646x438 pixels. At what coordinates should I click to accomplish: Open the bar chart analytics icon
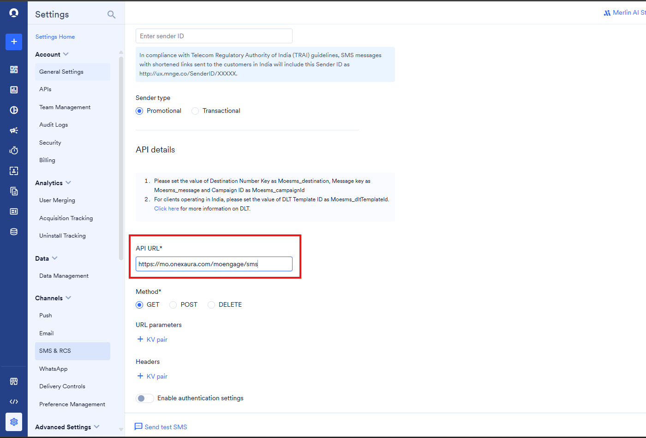[14, 90]
